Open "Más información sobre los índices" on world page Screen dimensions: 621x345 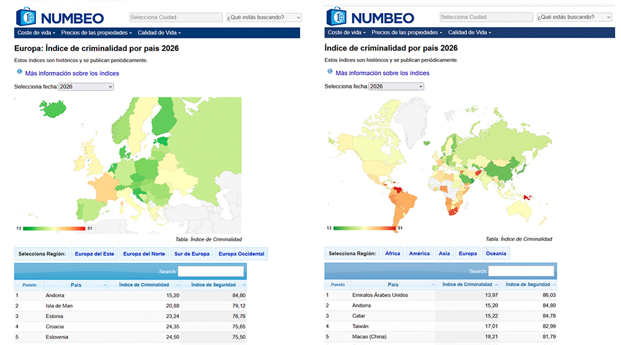(382, 73)
